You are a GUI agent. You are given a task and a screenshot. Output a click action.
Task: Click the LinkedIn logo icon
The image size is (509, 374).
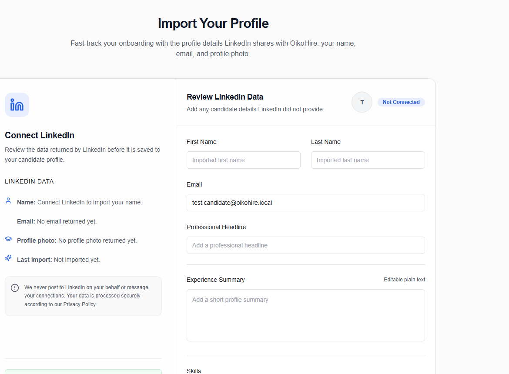point(17,105)
